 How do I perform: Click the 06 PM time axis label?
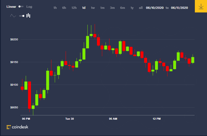[x=26, y=119]
